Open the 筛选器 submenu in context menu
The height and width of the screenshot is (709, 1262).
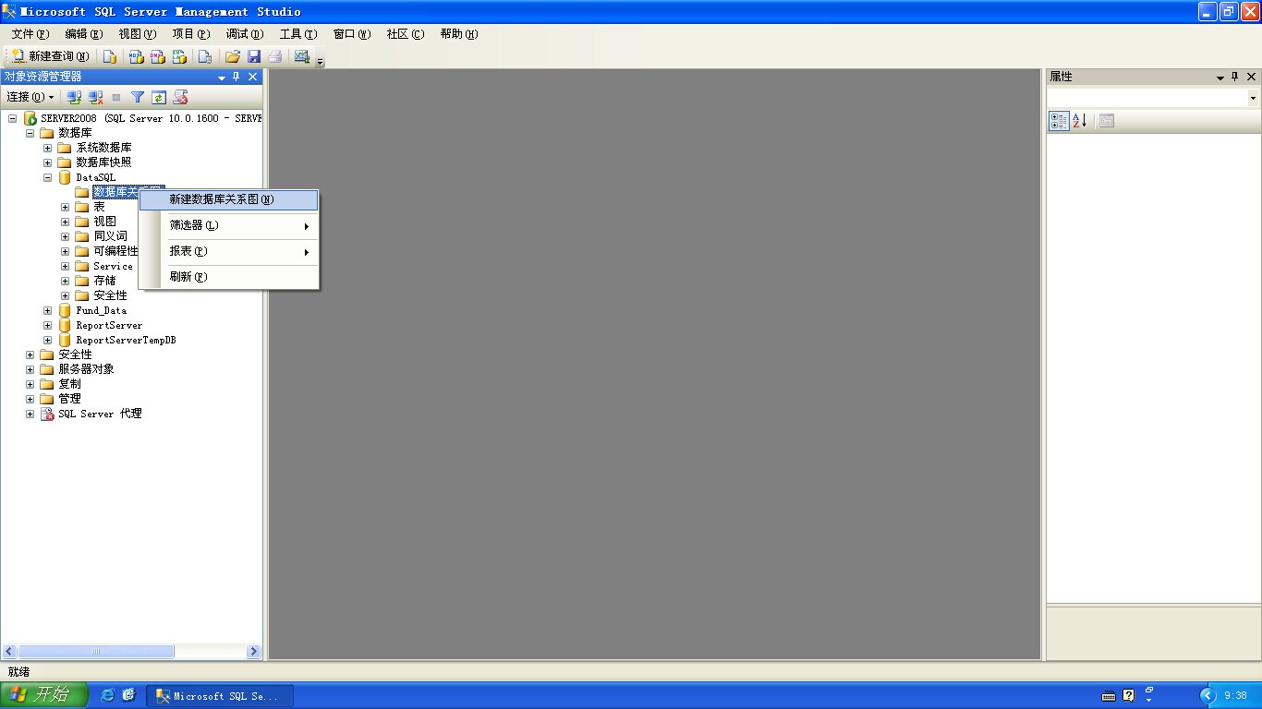229,225
